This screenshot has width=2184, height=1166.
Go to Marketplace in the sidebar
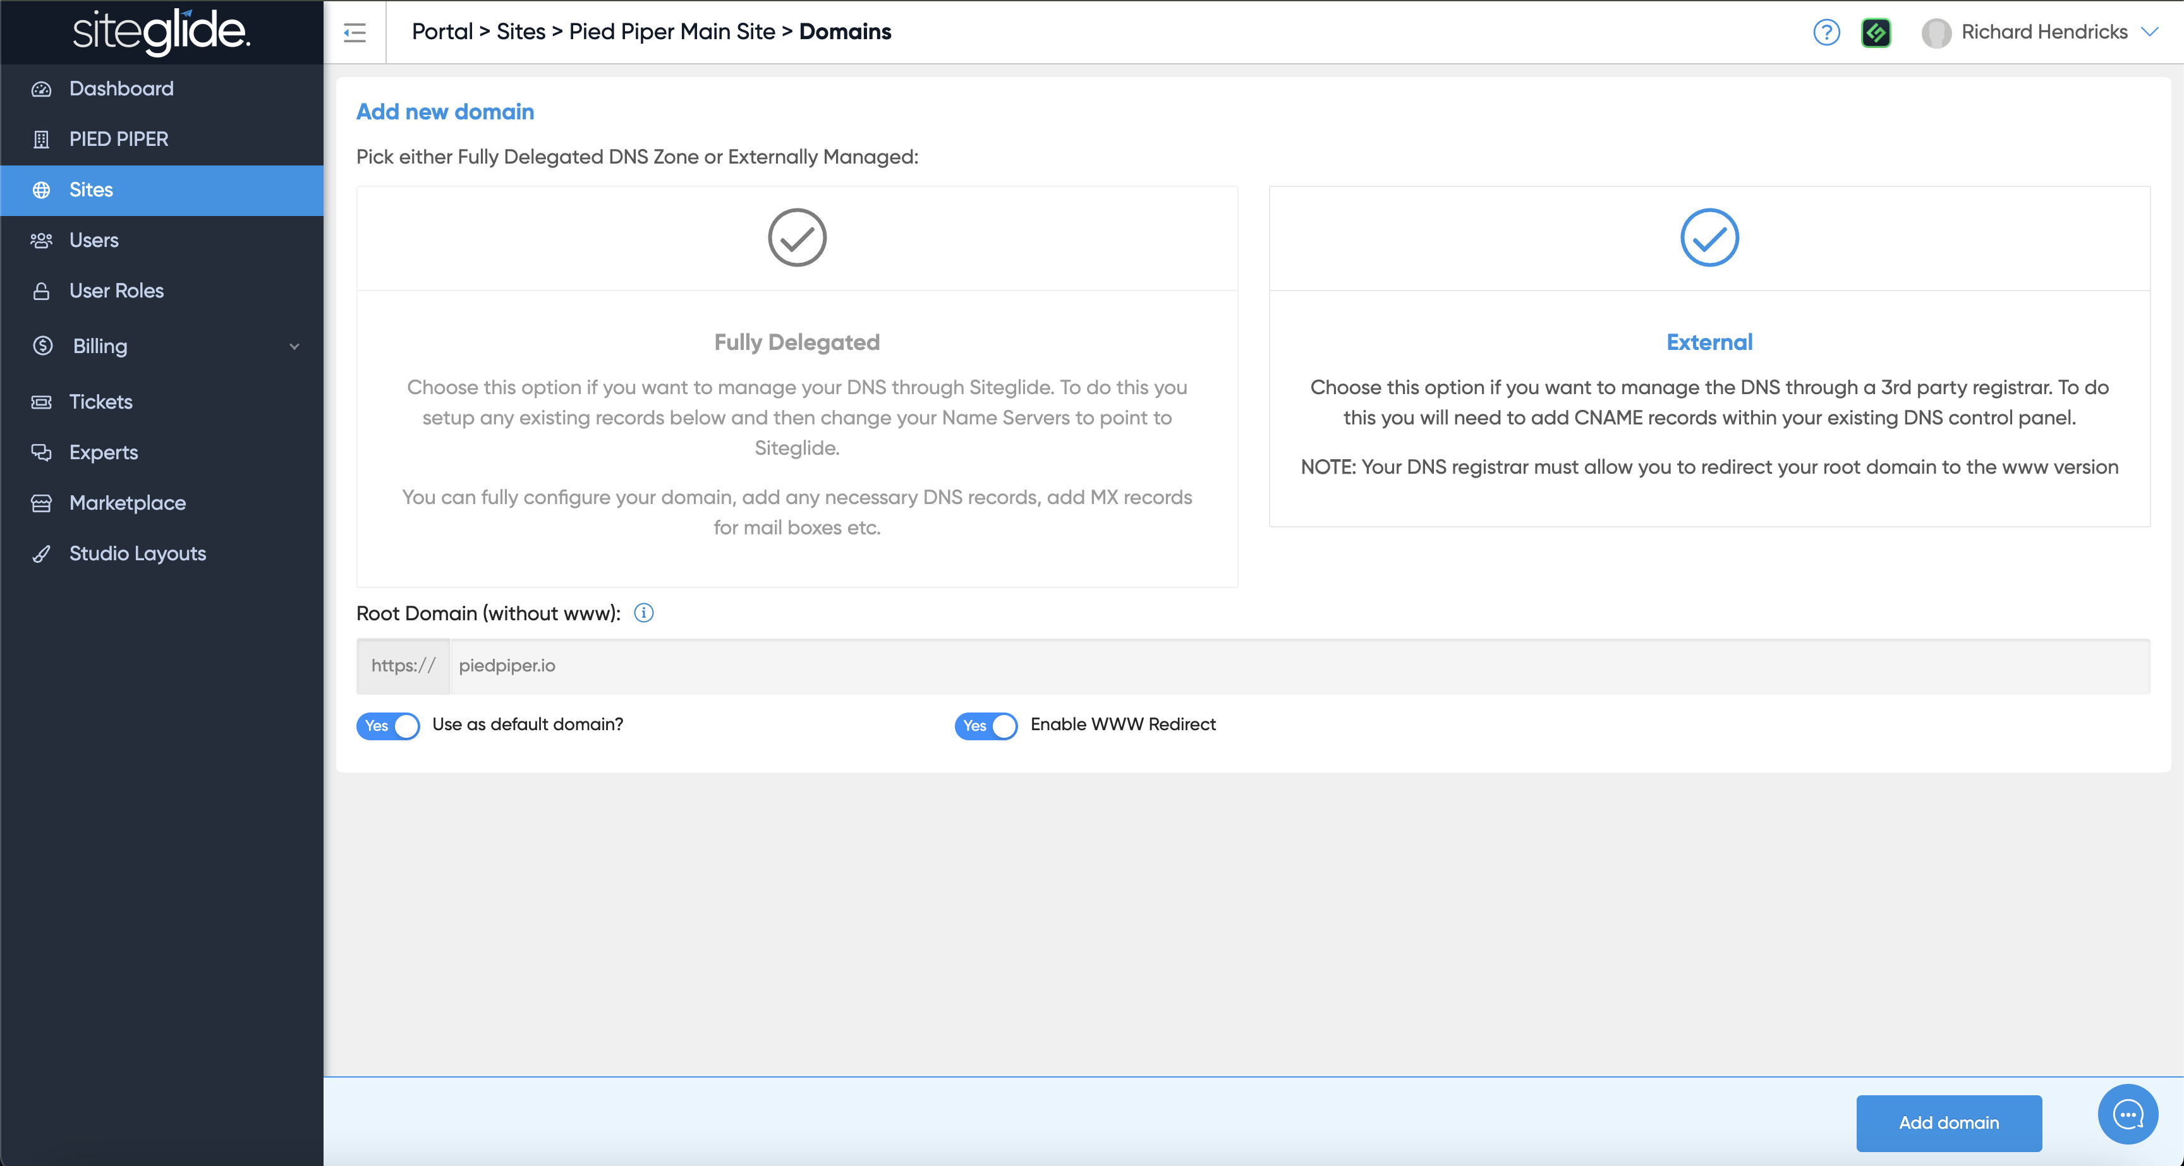[127, 503]
